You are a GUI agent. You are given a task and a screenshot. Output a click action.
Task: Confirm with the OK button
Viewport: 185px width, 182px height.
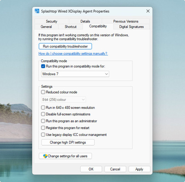[x=91, y=169]
